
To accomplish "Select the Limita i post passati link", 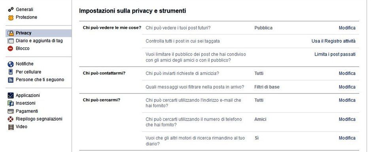I will pyautogui.click(x=335, y=54).
